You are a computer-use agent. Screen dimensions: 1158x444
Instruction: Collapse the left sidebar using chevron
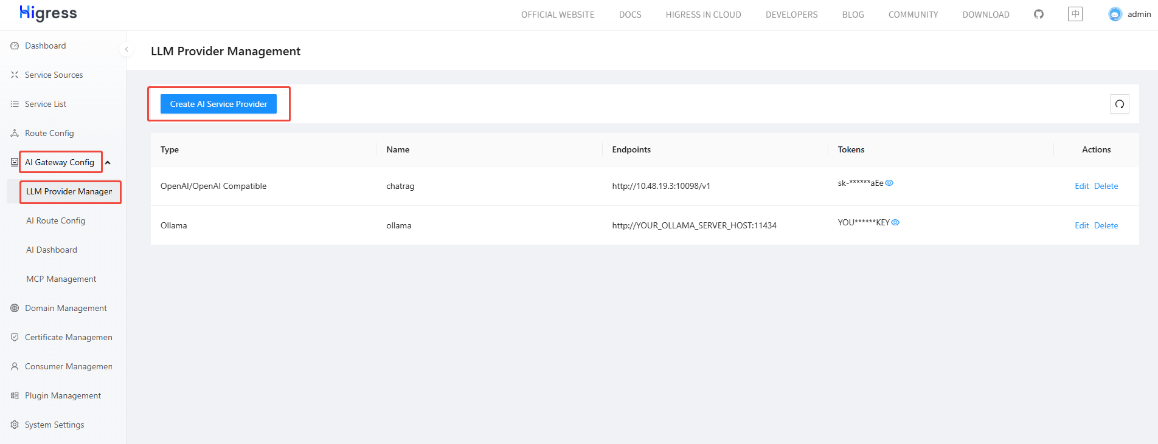(127, 49)
